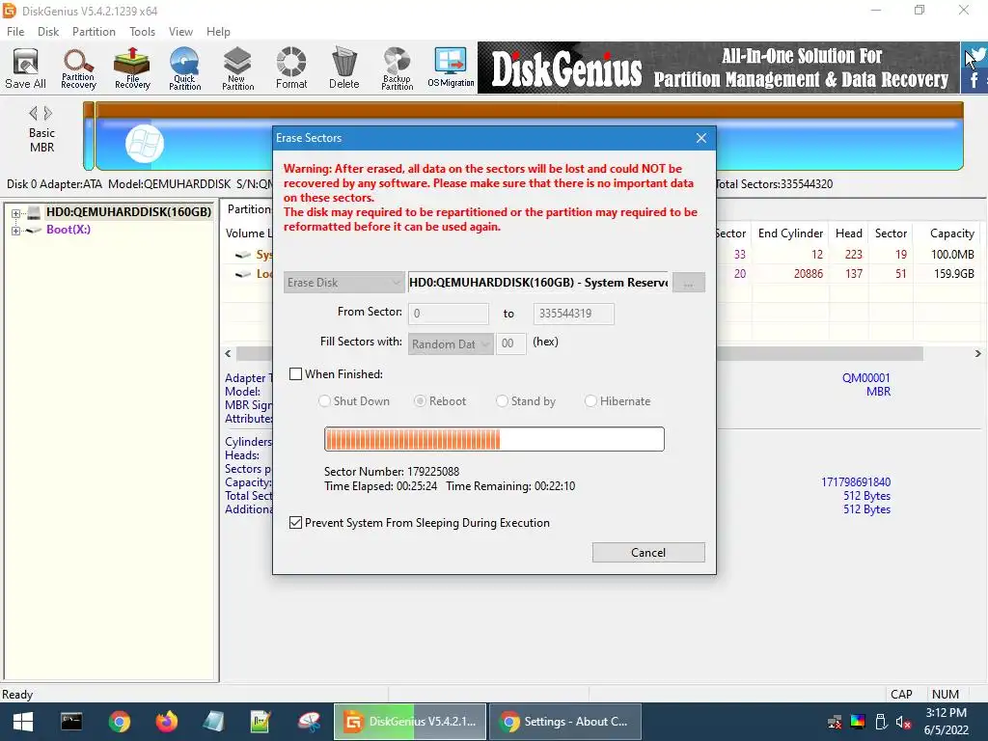Click the target disk name field

click(x=538, y=283)
